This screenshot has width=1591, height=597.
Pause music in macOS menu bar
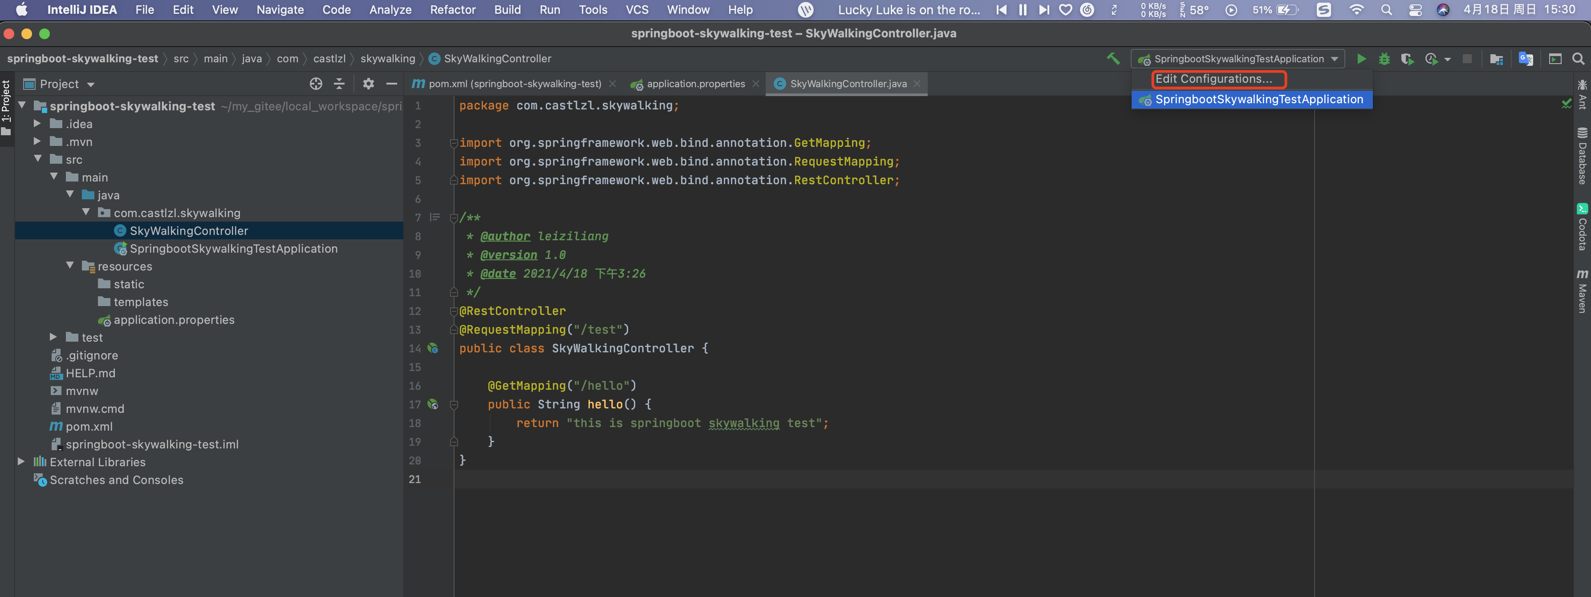point(1023,10)
